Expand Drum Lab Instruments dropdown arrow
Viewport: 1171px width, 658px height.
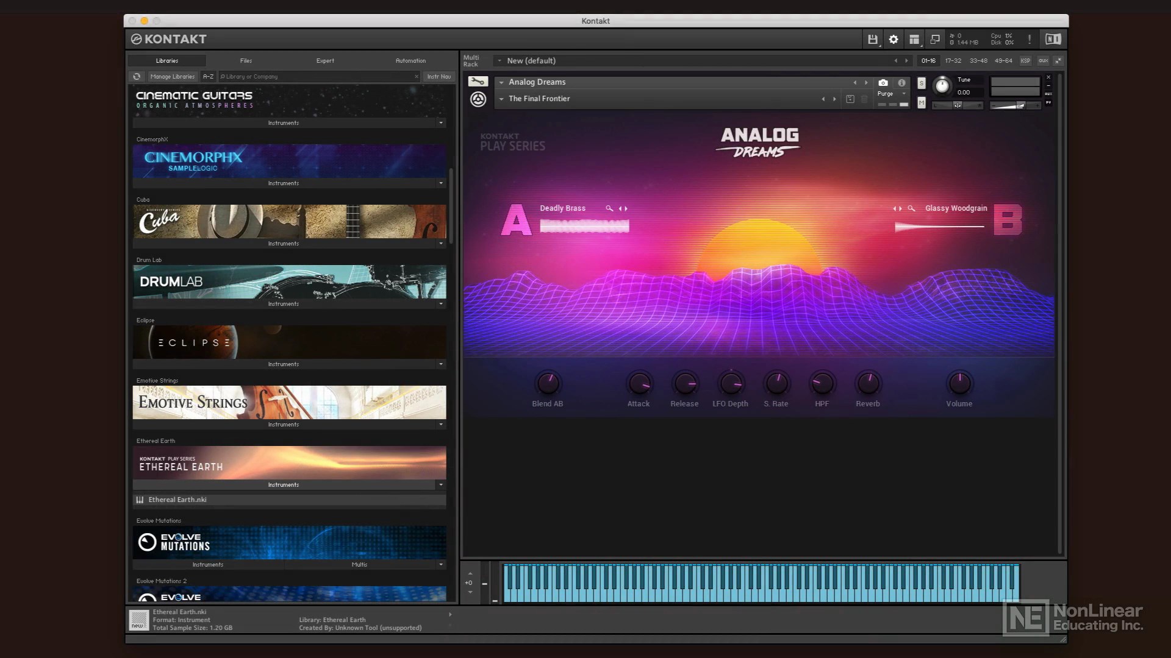(x=441, y=303)
